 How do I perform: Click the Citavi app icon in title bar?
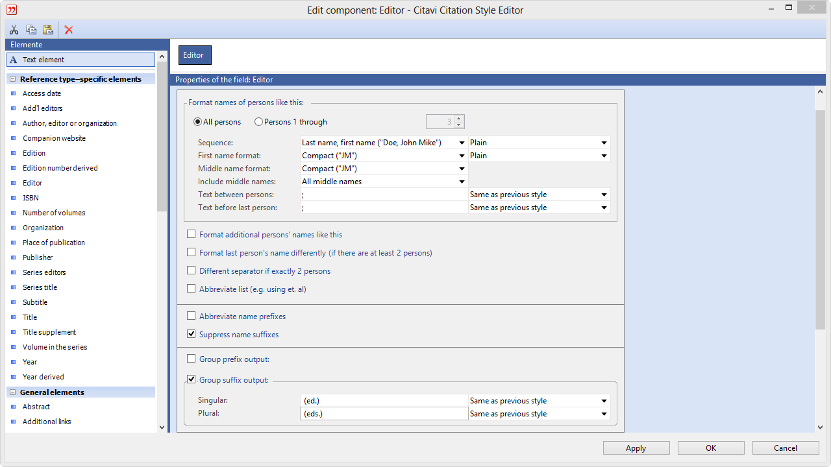coord(11,10)
